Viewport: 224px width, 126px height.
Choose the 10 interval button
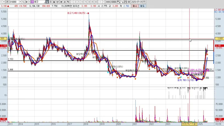pos(82,2)
